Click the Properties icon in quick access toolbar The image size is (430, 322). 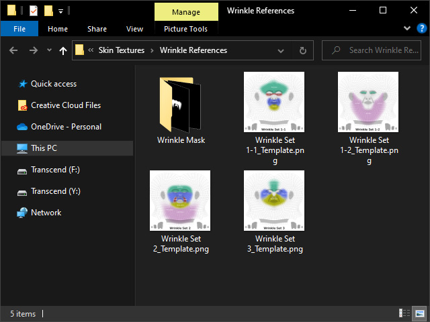click(x=34, y=11)
